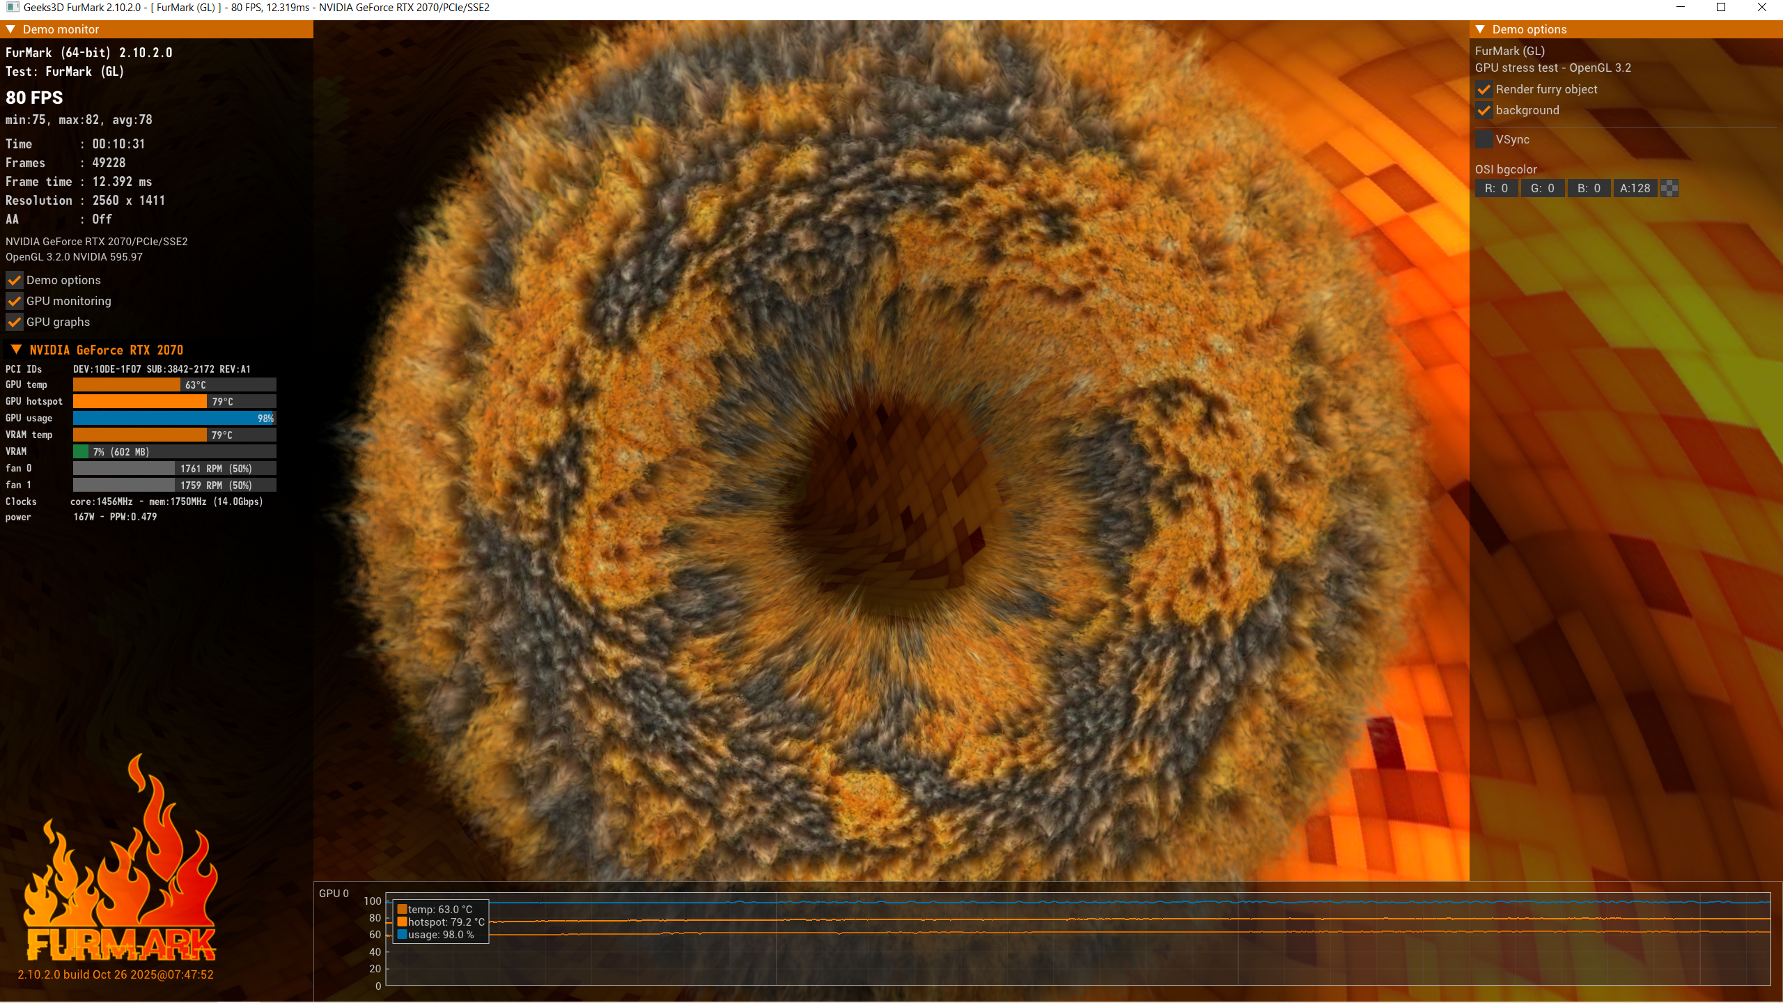Click the blue usage legend square
The width and height of the screenshot is (1783, 1003).
click(402, 934)
